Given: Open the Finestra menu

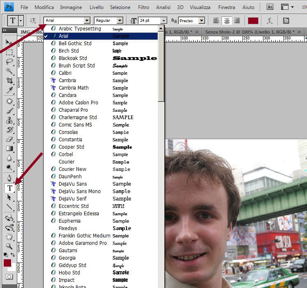Looking at the screenshot, I should [x=226, y=7].
